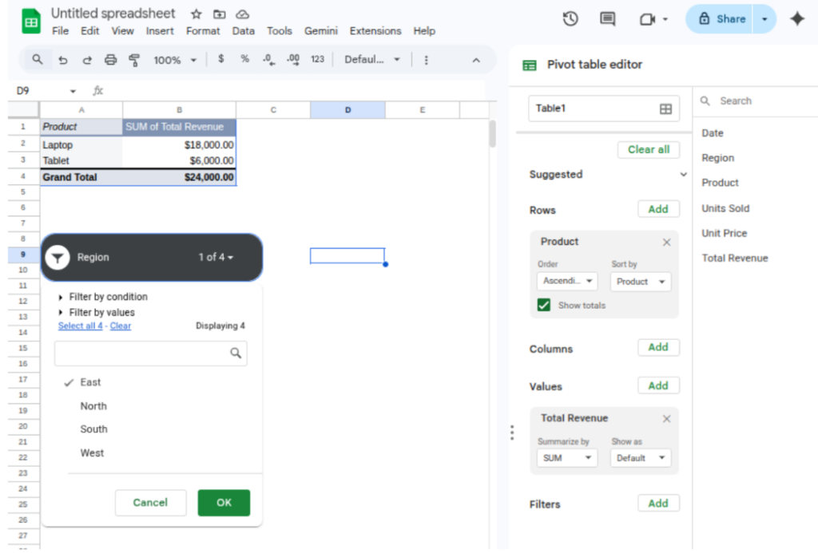Open the Extensions menu
This screenshot has height=553, width=818.
click(x=375, y=31)
